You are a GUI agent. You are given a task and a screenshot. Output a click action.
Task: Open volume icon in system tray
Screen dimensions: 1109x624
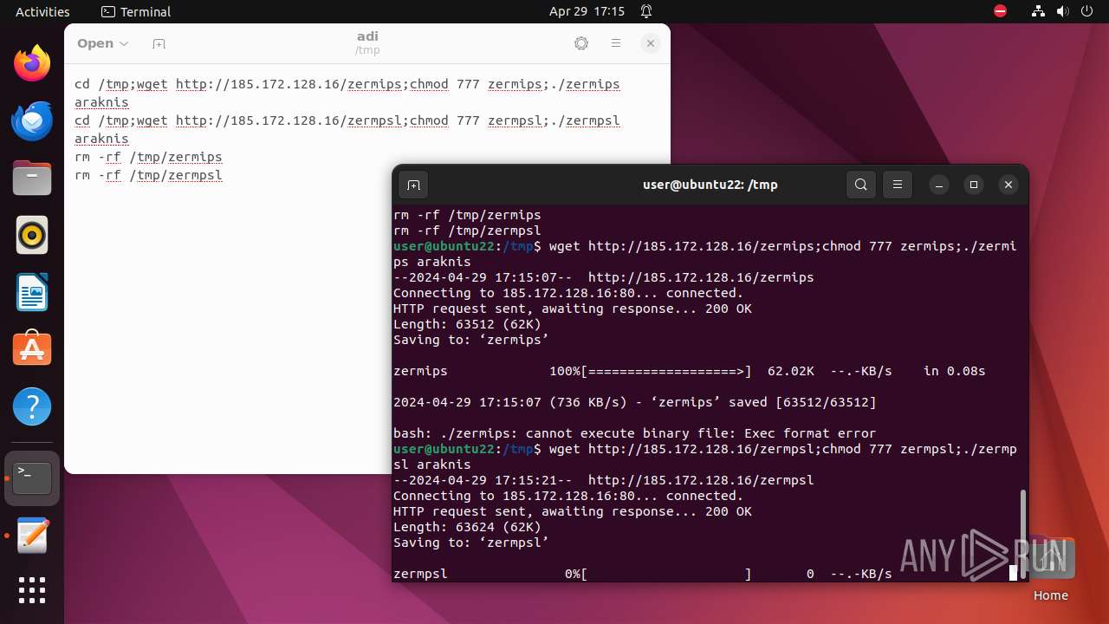coord(1062,11)
